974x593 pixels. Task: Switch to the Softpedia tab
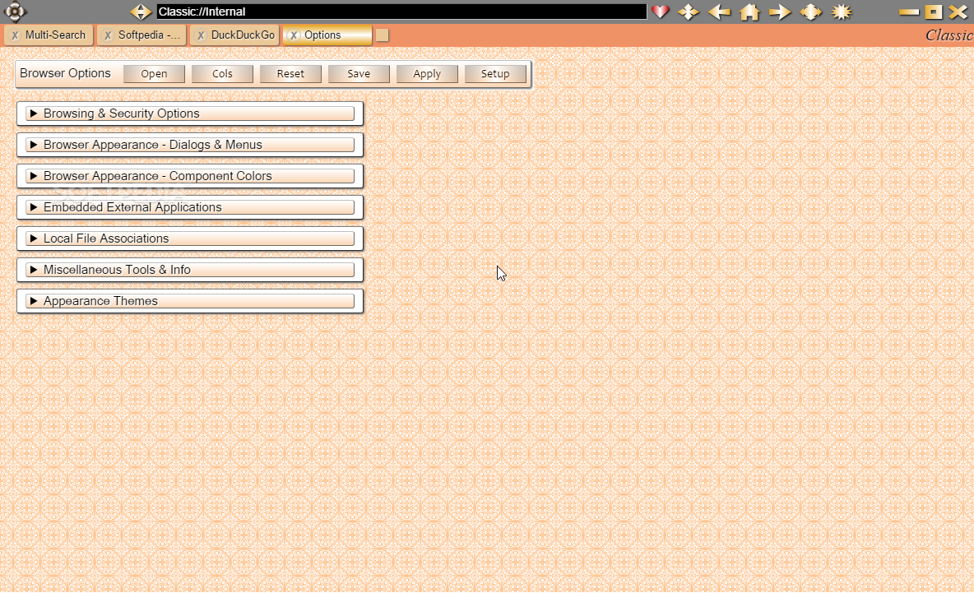click(141, 35)
